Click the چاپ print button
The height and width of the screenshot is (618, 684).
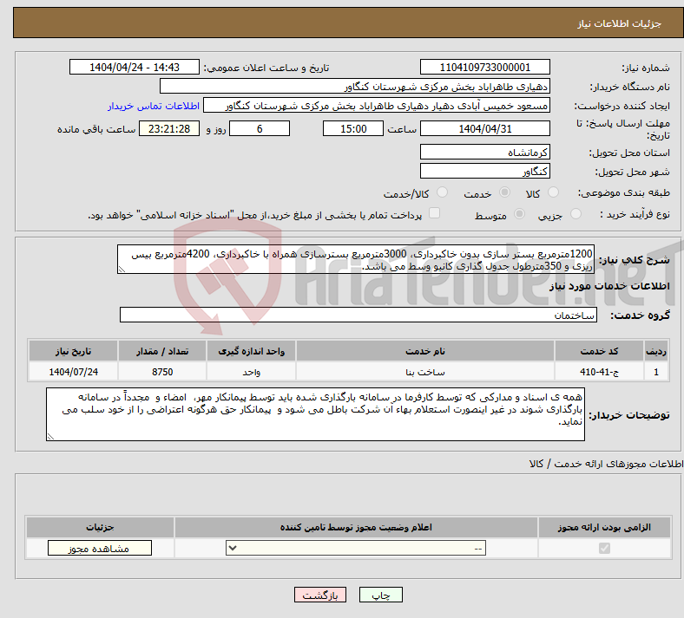381,595
